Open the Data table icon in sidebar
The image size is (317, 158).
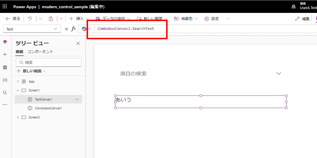[x=5, y=67]
